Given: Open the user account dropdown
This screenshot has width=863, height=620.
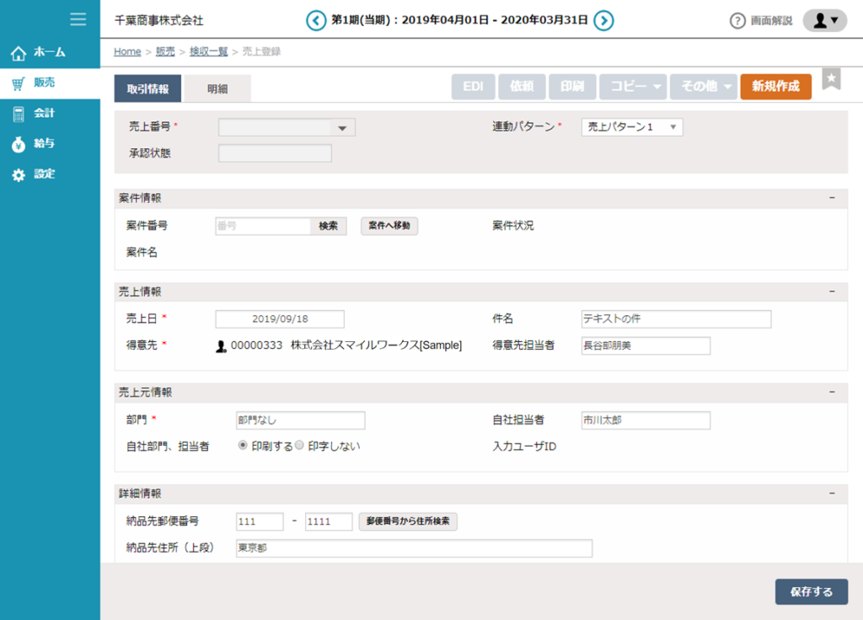Looking at the screenshot, I should [824, 20].
